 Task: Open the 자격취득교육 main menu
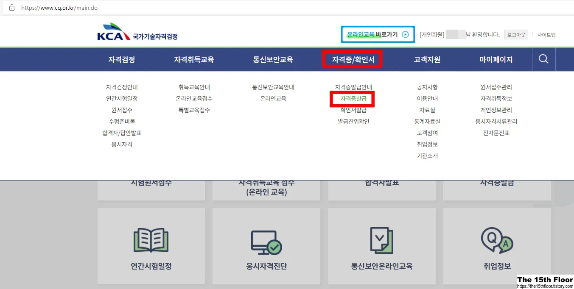click(194, 60)
